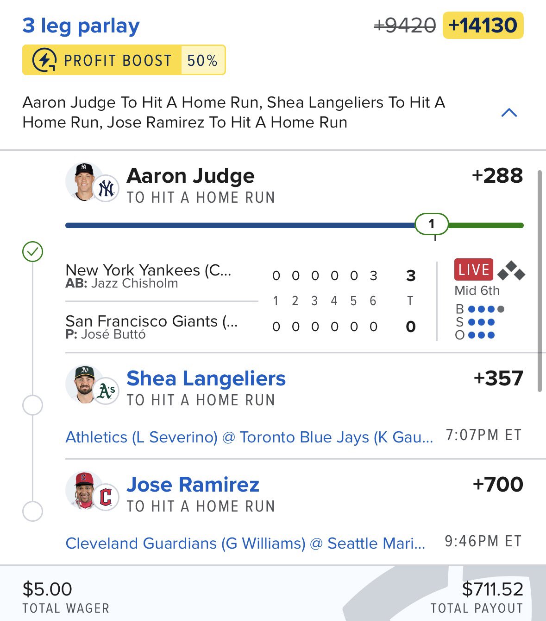Viewport: 546px width, 621px height.
Task: Click the green checkmark for Judge leg
Action: point(32,252)
